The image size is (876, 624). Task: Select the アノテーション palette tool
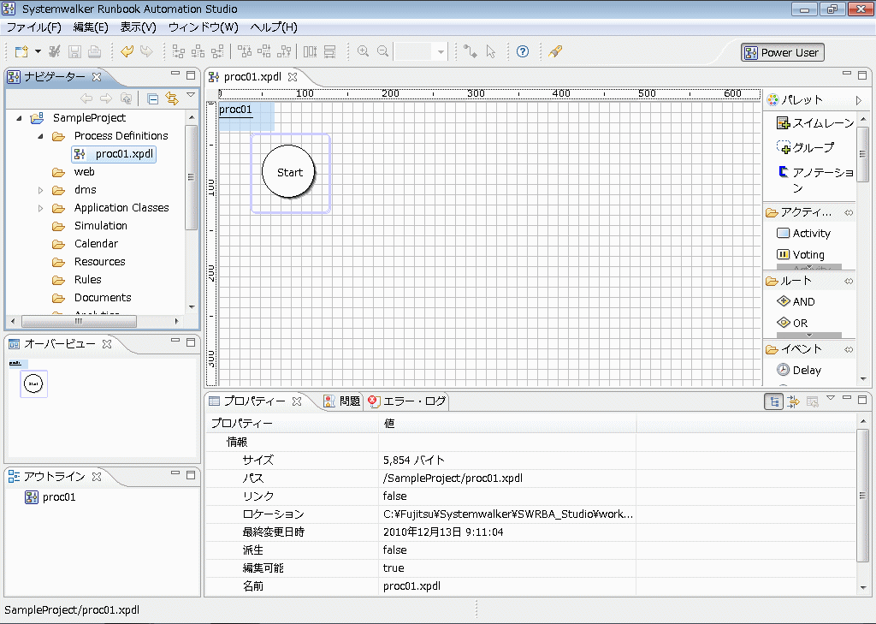tap(815, 180)
